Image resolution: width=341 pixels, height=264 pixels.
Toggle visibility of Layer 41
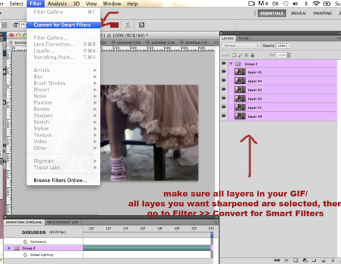[224, 107]
